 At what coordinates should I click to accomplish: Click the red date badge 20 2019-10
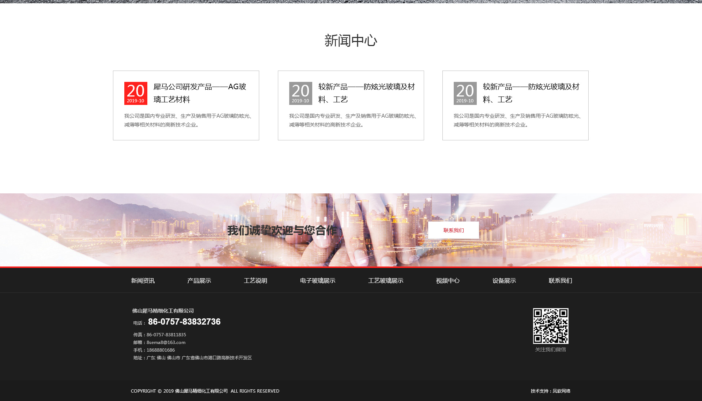tap(136, 93)
